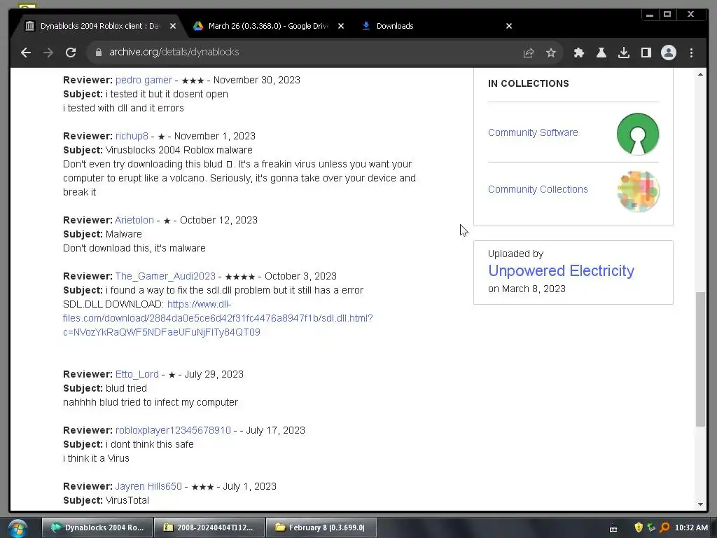Open the 2008-20240404T112... taskbar item
717x538 pixels.
(x=209, y=527)
